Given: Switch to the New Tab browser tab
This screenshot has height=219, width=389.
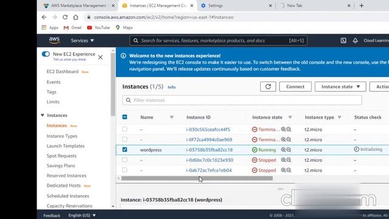Looking at the screenshot, I should click(315, 5).
